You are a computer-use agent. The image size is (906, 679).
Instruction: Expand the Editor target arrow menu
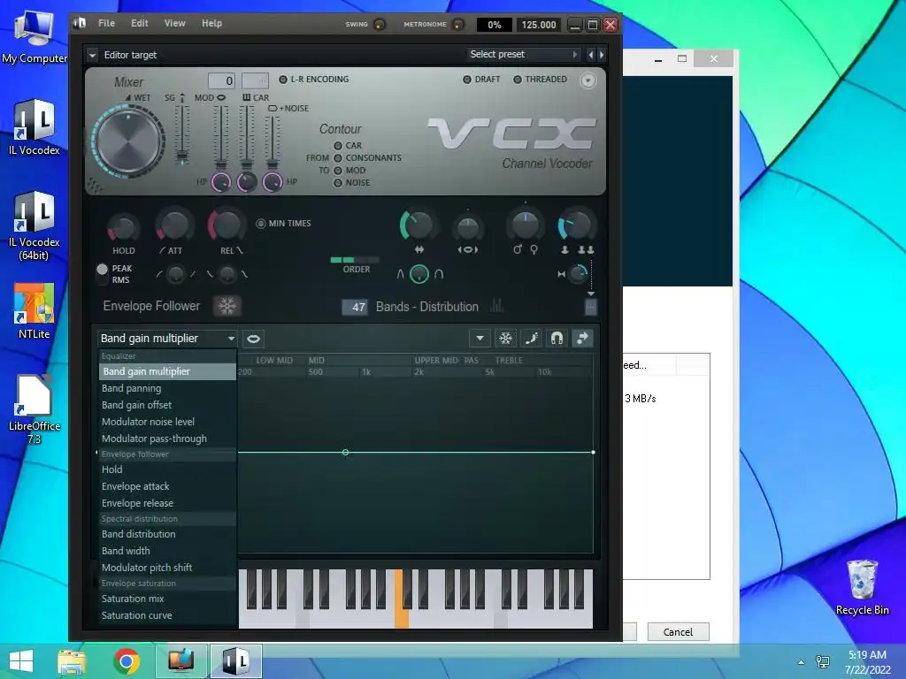tap(92, 55)
